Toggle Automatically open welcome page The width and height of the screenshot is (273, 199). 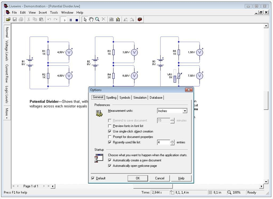(110, 166)
